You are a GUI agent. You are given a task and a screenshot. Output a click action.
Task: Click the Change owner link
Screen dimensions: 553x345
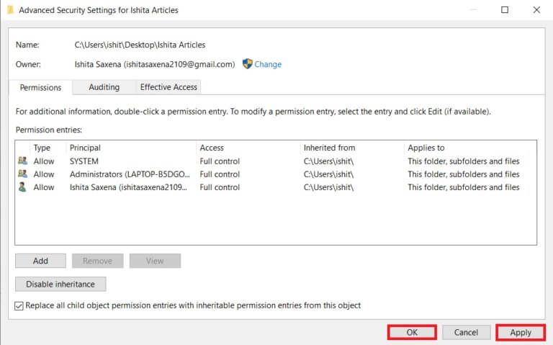(268, 64)
